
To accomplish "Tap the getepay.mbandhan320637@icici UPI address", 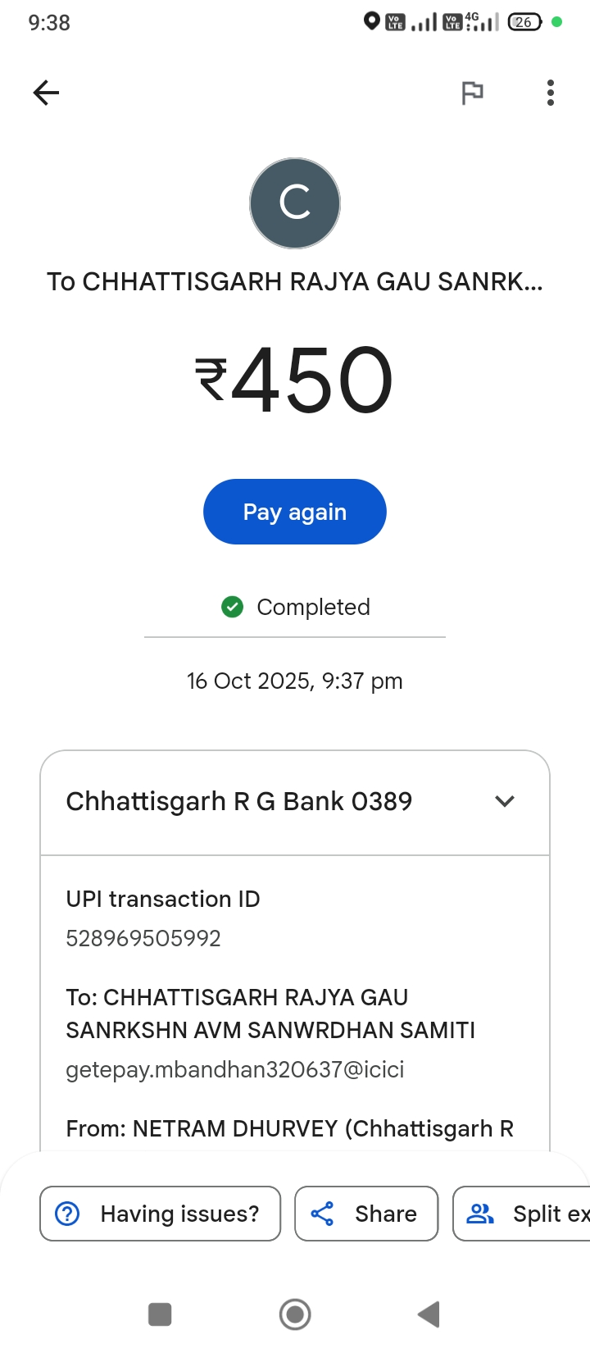I will [x=235, y=1069].
